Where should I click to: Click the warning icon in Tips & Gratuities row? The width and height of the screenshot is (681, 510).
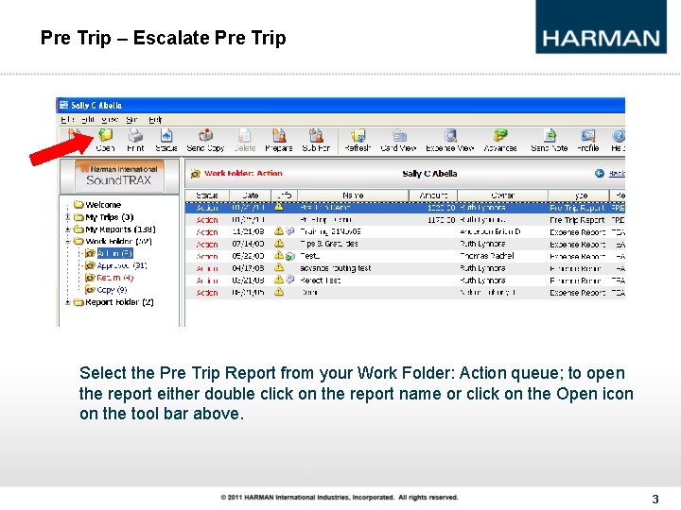(x=279, y=244)
